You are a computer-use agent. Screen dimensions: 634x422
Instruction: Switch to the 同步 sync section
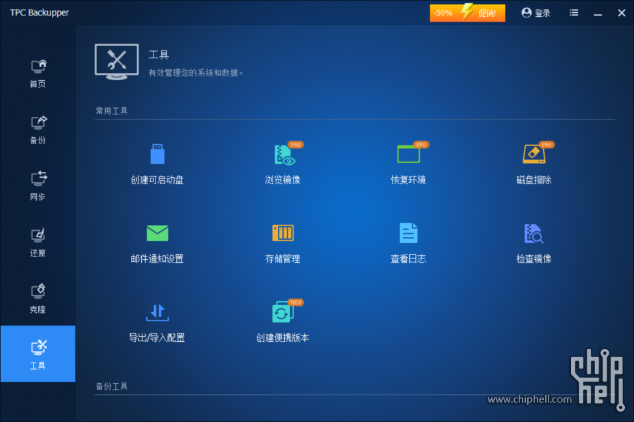pyautogui.click(x=38, y=186)
